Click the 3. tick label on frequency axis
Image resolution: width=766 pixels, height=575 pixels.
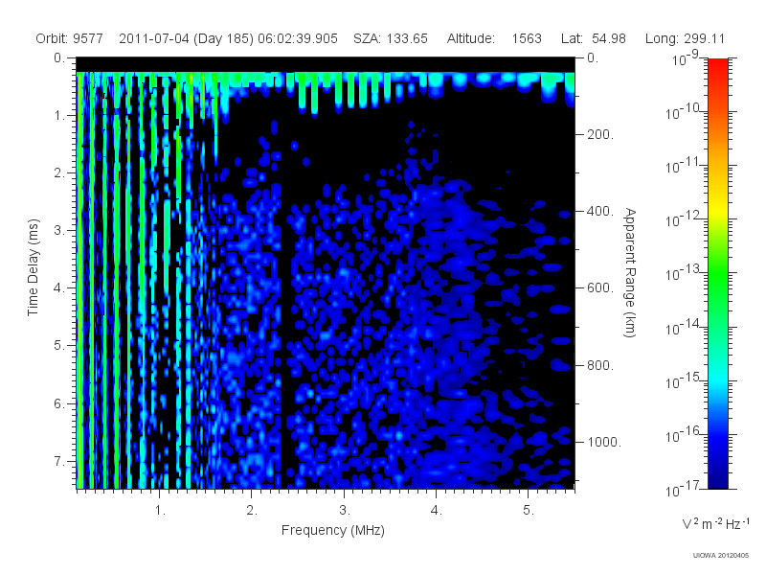345,511
